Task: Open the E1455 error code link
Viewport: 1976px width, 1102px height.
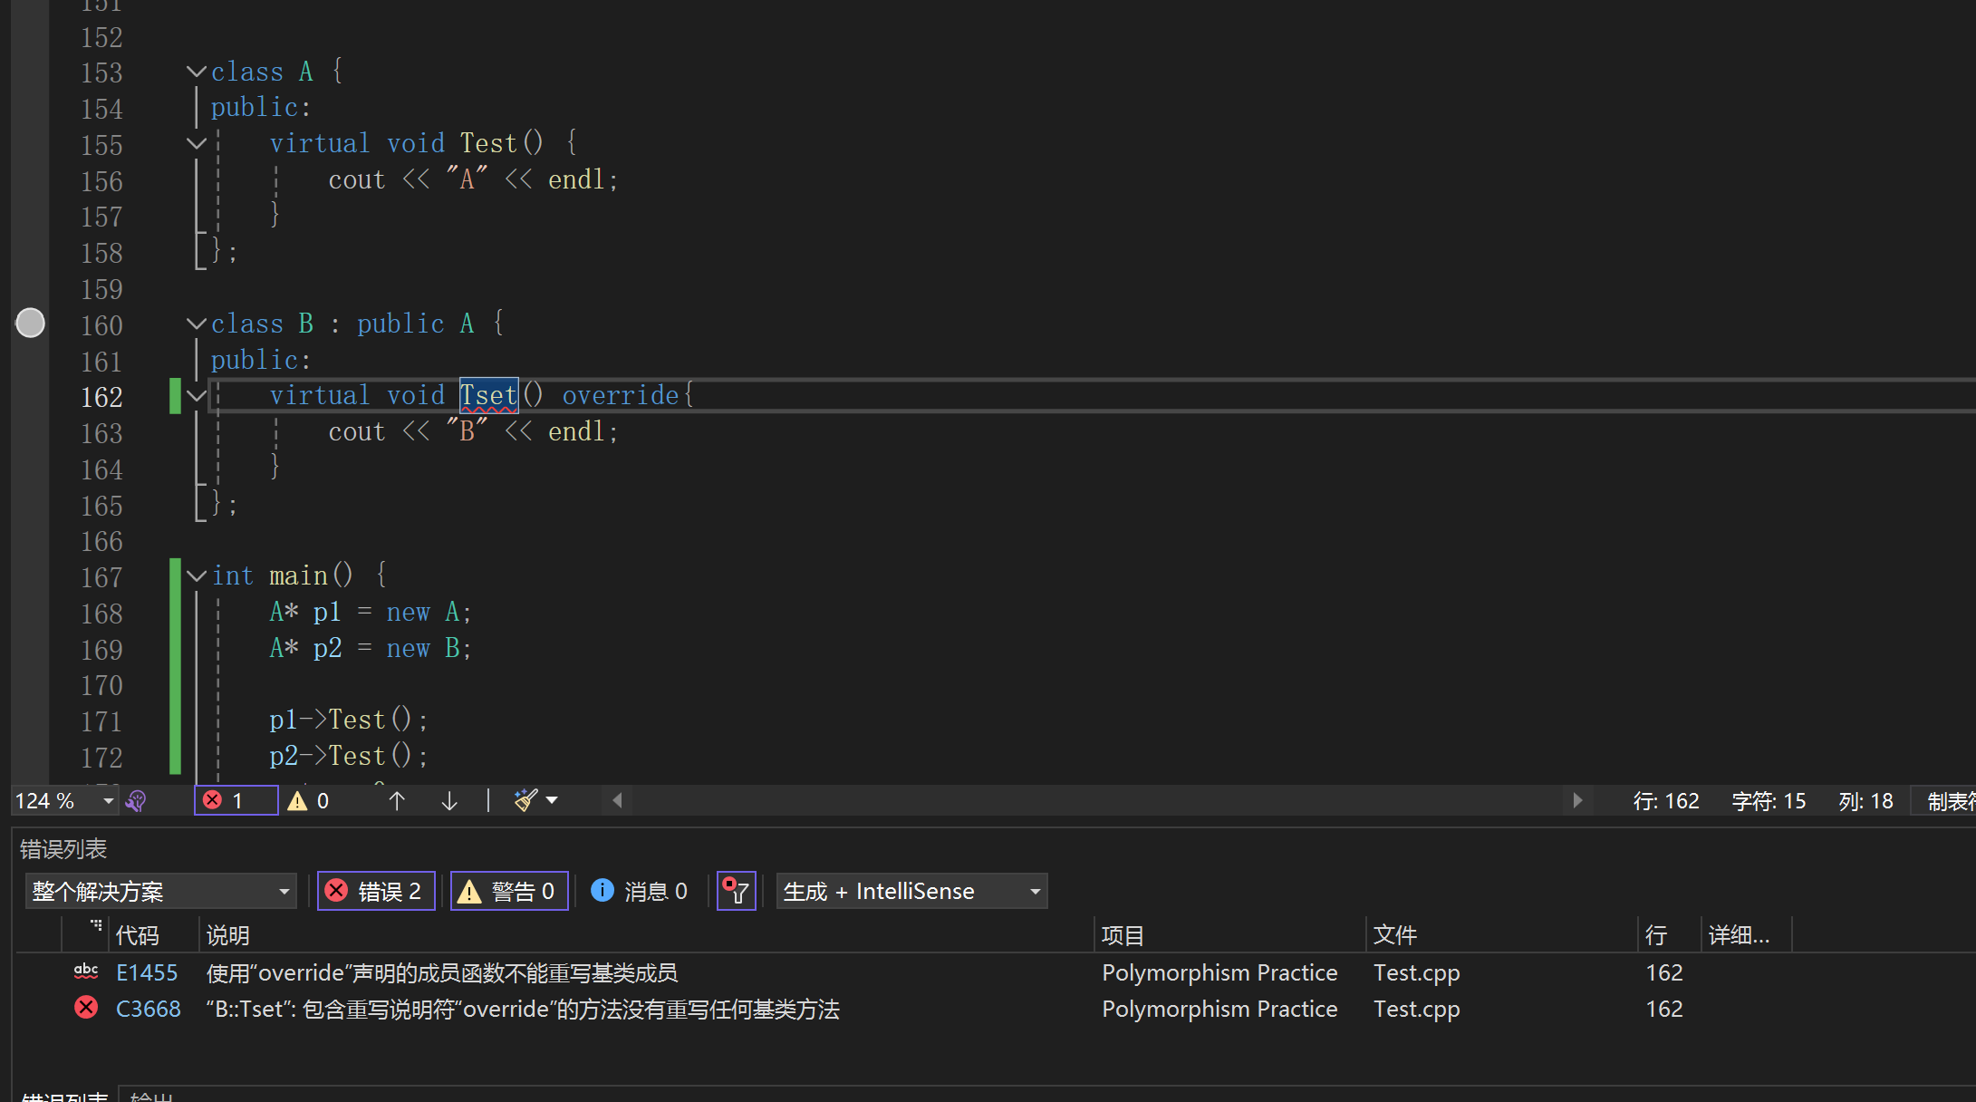Action: click(x=147, y=973)
